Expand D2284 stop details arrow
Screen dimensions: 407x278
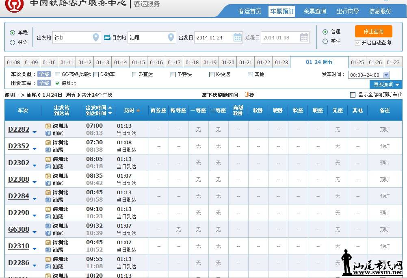coord(35,199)
